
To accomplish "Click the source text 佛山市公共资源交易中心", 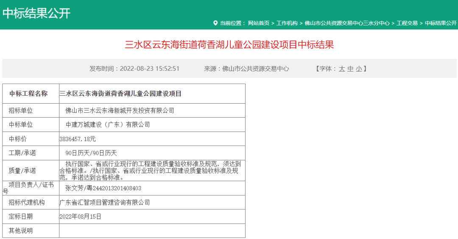I will pyautogui.click(x=255, y=69).
